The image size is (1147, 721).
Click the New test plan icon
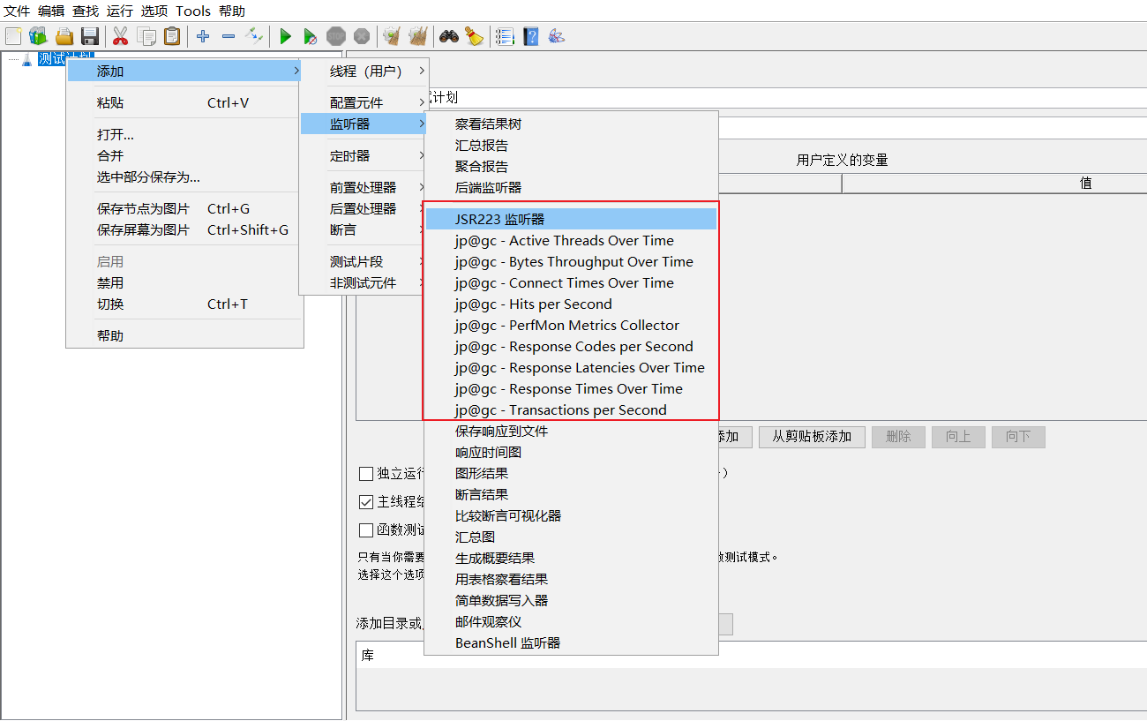[13, 36]
